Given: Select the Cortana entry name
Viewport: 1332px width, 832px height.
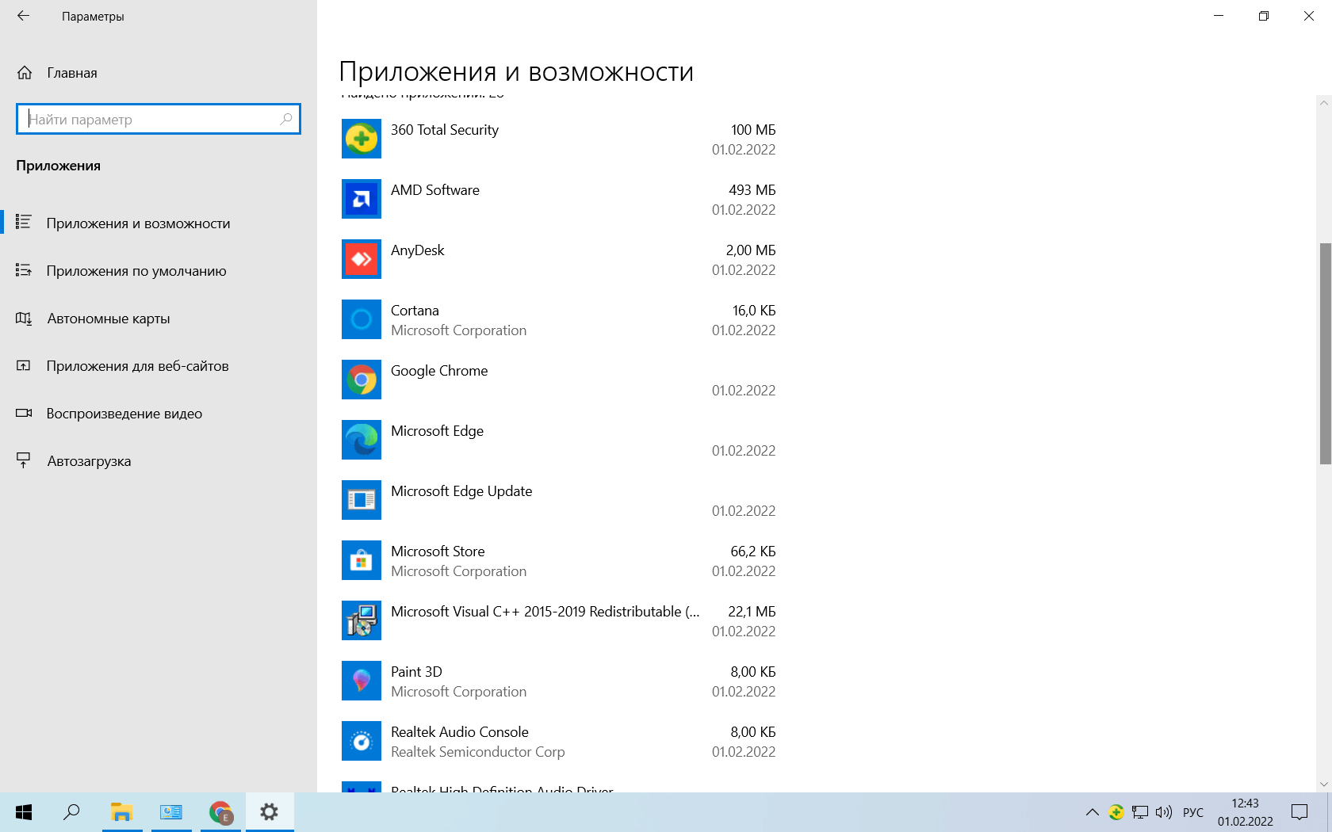Looking at the screenshot, I should point(415,311).
